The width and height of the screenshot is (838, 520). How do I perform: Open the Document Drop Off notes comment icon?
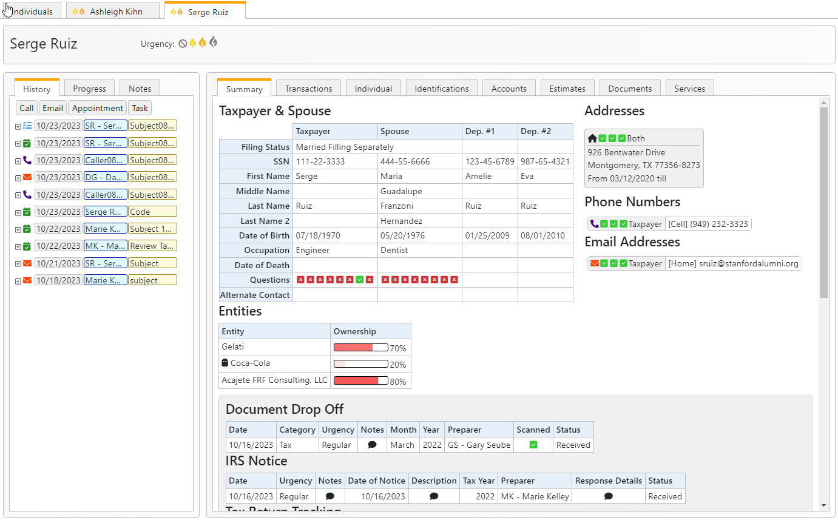pos(373,445)
